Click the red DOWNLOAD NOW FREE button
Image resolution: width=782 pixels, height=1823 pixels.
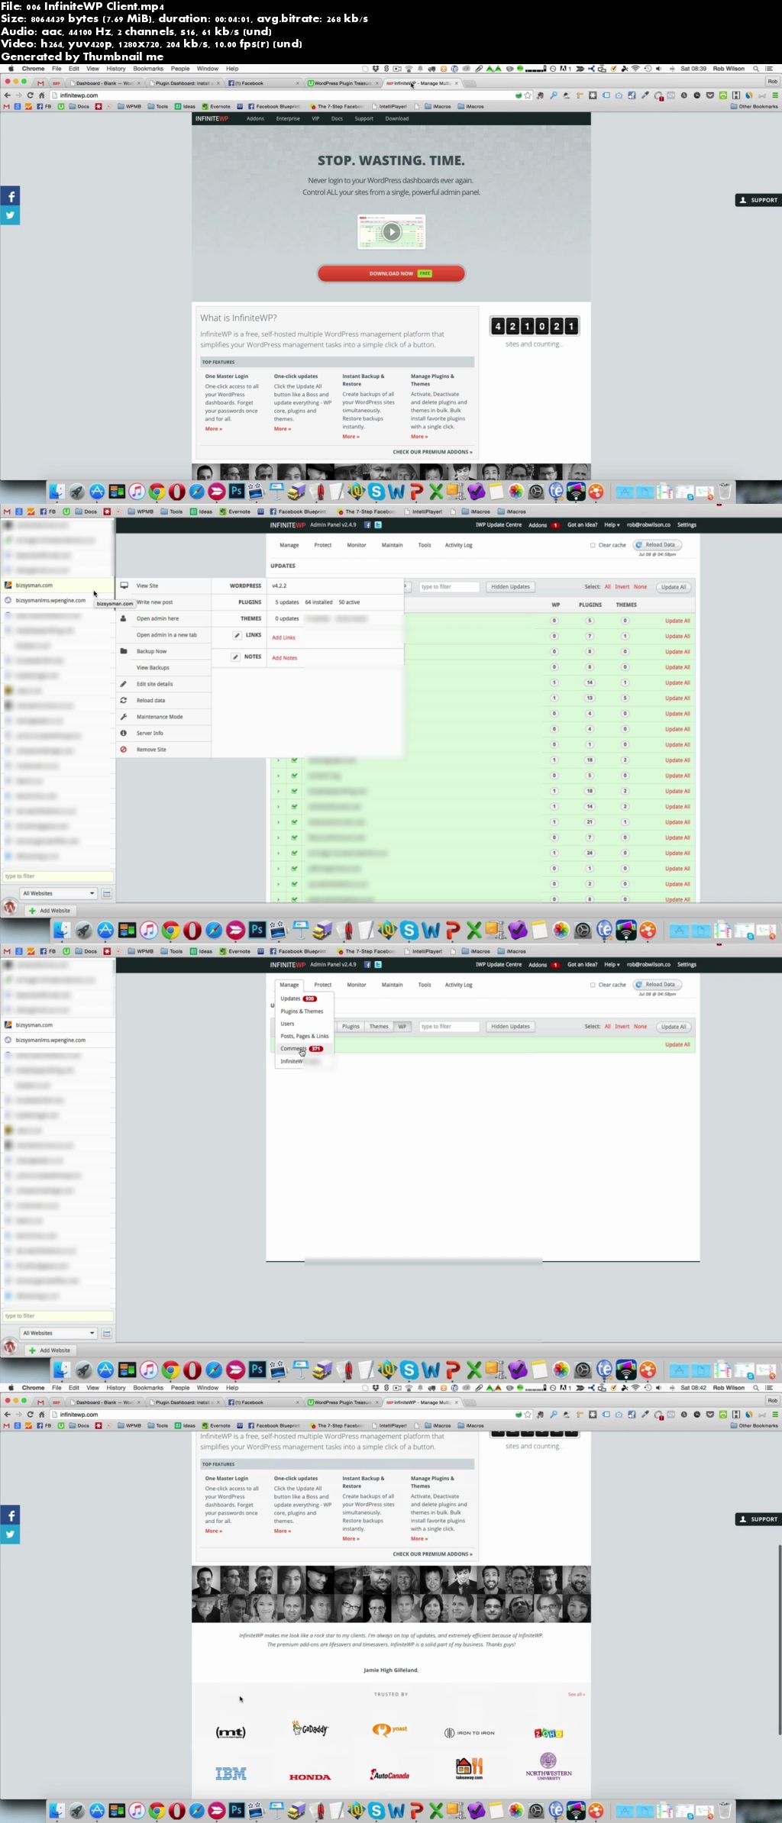pos(391,273)
